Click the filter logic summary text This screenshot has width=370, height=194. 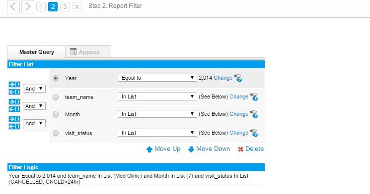[129, 179]
